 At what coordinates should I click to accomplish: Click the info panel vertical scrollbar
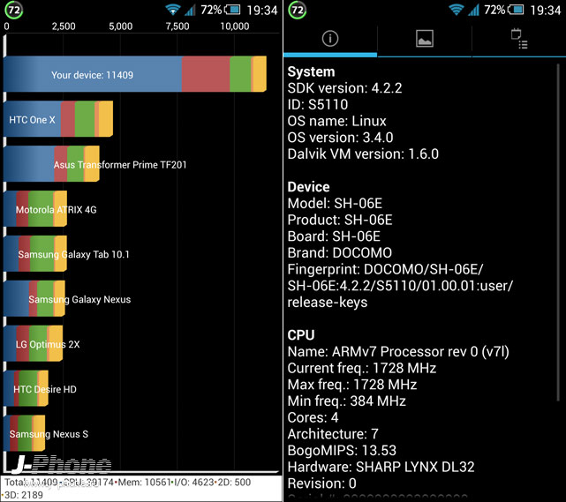point(558,231)
